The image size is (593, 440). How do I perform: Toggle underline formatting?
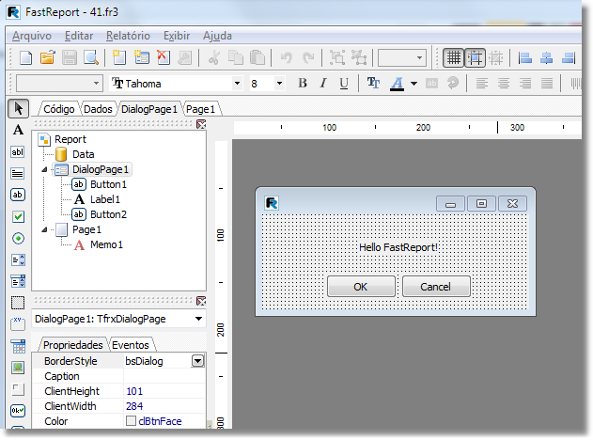(x=344, y=84)
